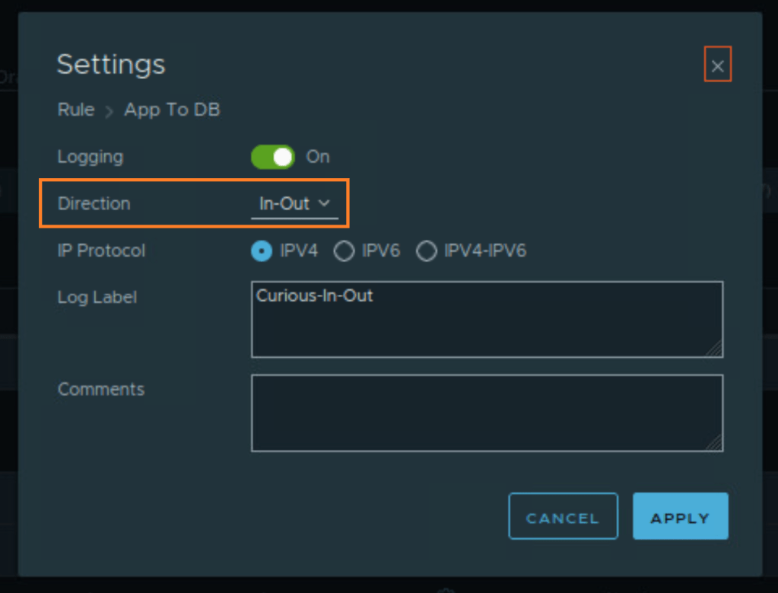Screen dimensions: 778x593
Task: Focus the empty Comments text area
Action: coord(487,413)
